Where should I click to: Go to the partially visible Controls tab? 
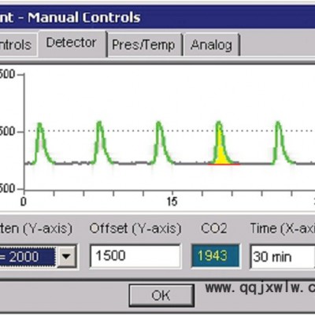tap(17, 45)
